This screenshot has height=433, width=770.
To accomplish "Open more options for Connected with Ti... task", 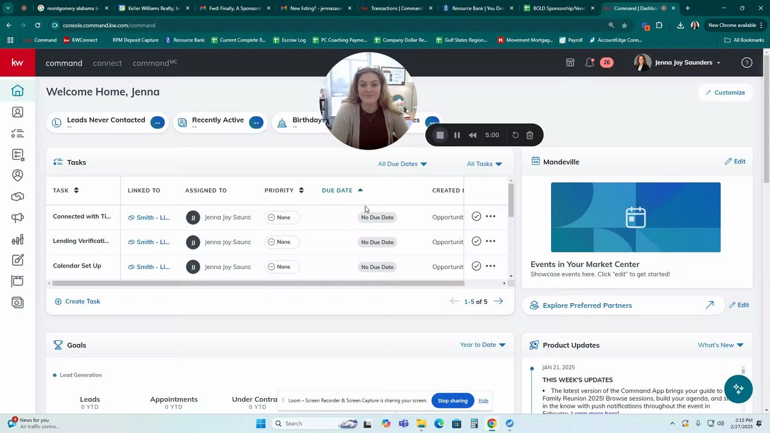I will click(x=491, y=216).
